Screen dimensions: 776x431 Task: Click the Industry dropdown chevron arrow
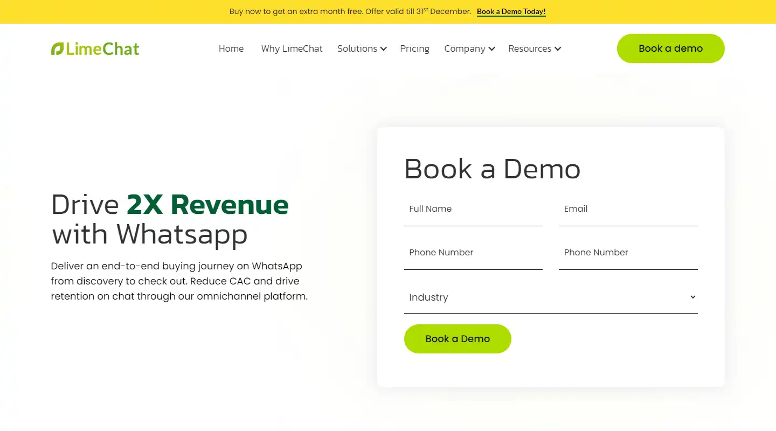pos(692,297)
